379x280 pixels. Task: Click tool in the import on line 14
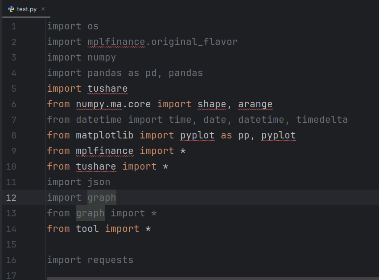coord(87,228)
